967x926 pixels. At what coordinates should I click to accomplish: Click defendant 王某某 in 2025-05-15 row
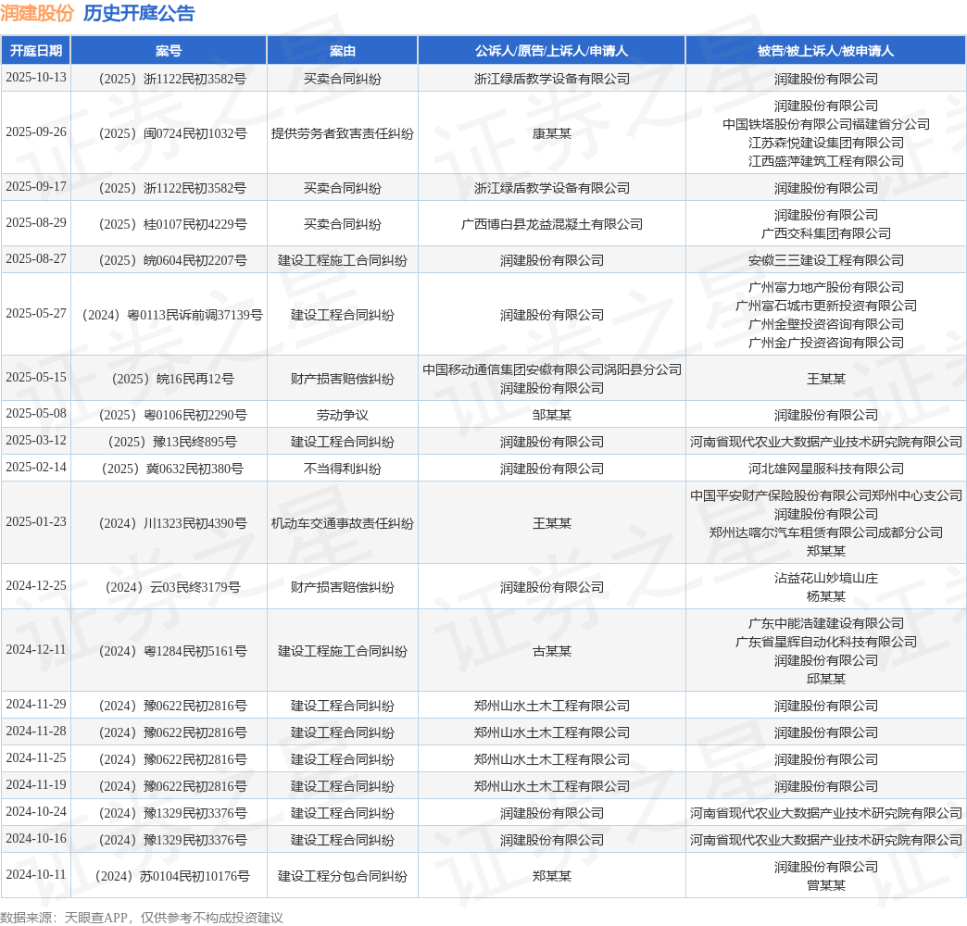point(826,379)
